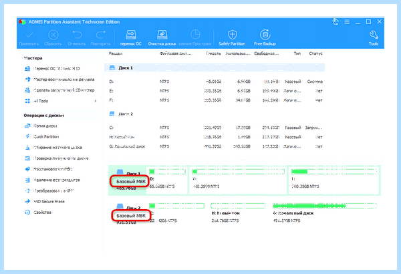The height and width of the screenshot is (274, 401).
Task: Click the Базовый MBR label of Disk 1
Action: tap(131, 181)
